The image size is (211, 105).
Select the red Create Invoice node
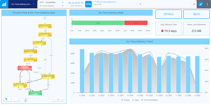[x=25, y=68]
